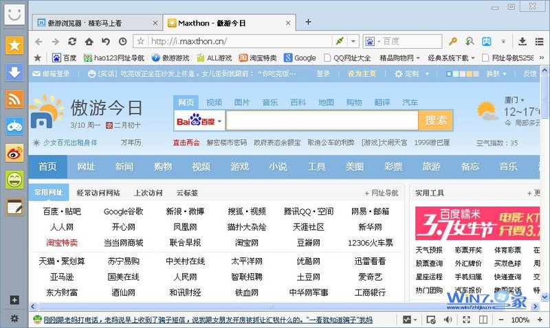550x328 pixels.
Task: Open the password key icon
Action: (x=453, y=41)
